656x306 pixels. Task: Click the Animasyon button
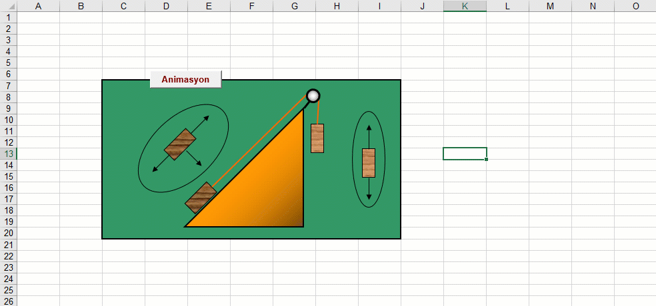coord(186,79)
